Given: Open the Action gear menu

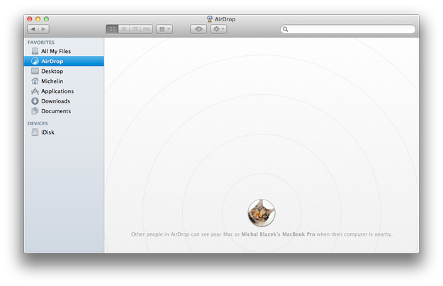Looking at the screenshot, I should [x=218, y=29].
